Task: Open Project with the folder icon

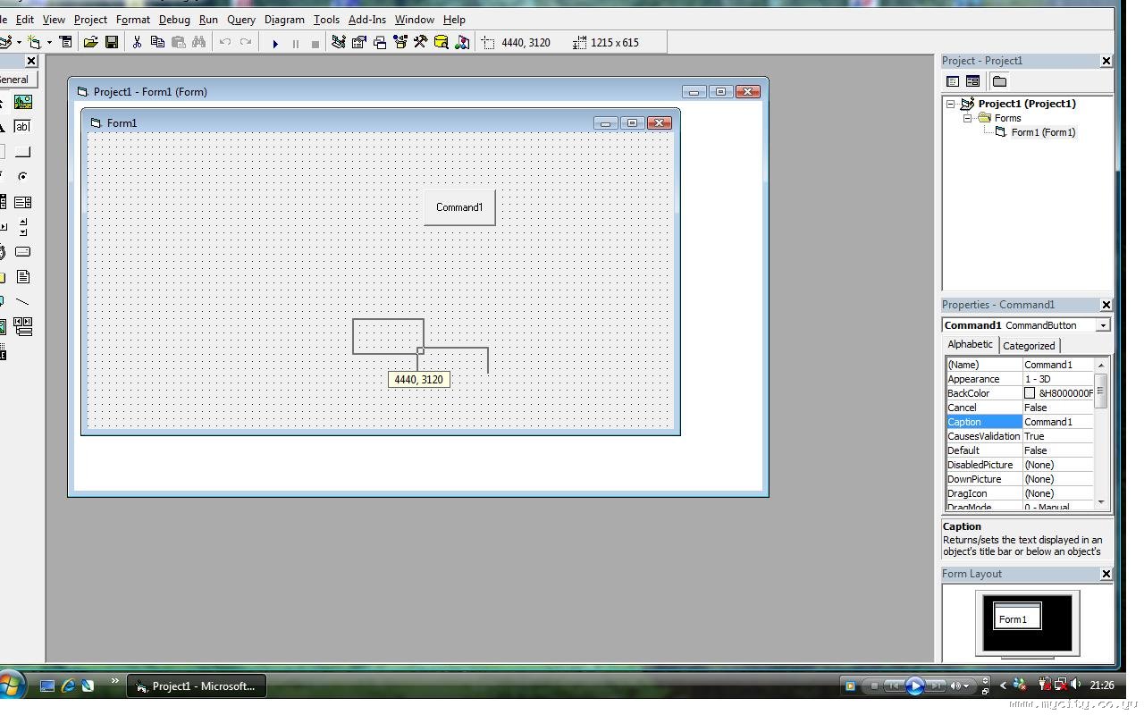Action: coord(90,42)
